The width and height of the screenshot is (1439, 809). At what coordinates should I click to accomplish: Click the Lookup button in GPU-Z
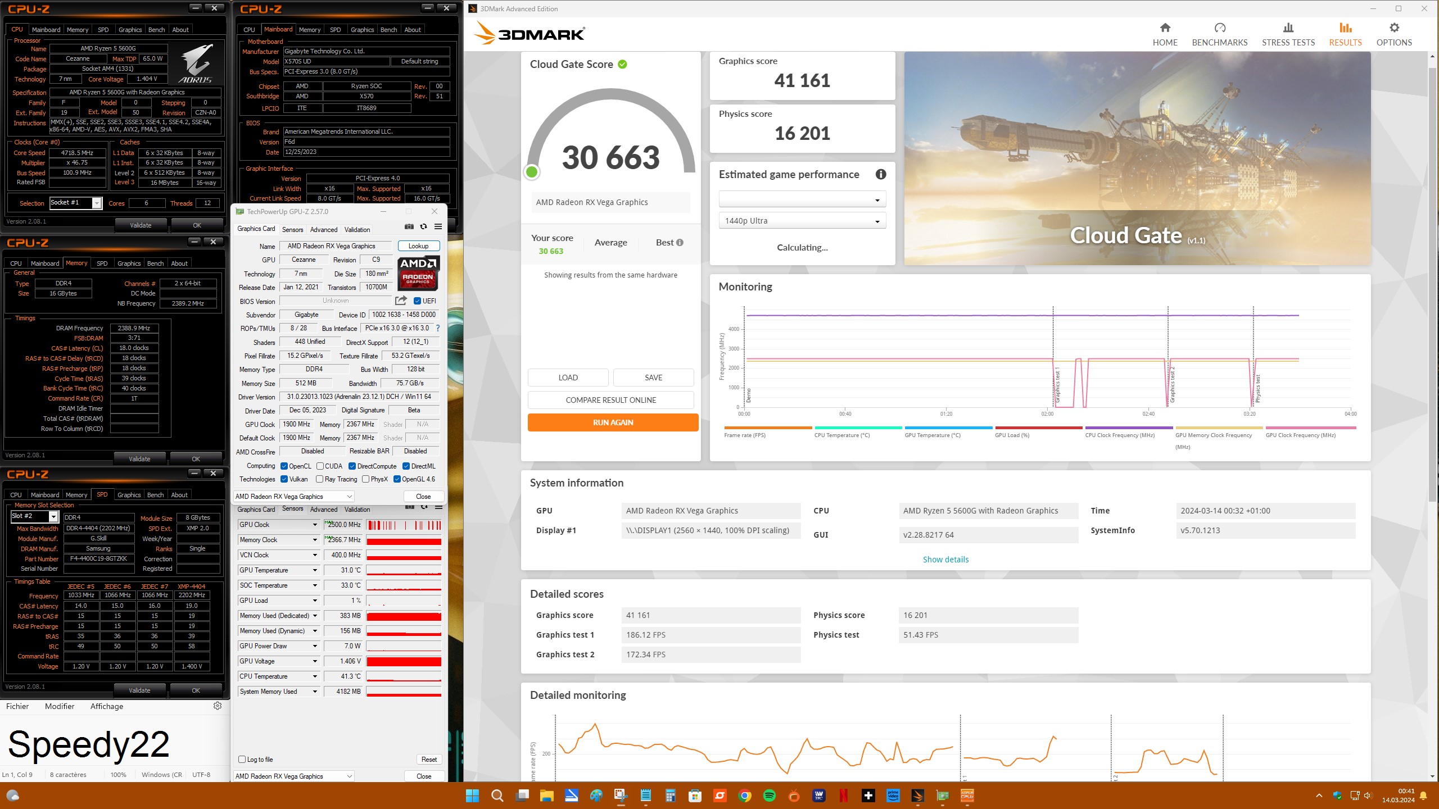point(418,246)
